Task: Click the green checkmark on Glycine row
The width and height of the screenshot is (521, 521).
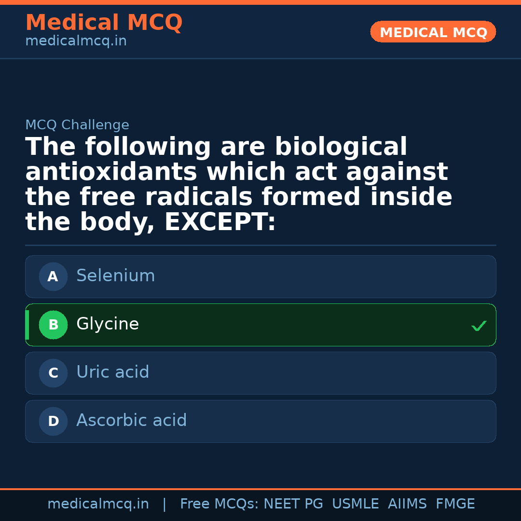Action: 479,326
